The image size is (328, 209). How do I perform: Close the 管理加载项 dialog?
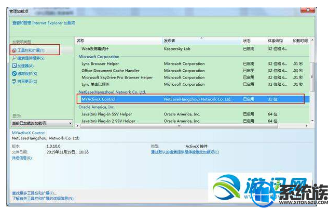pos(308,10)
